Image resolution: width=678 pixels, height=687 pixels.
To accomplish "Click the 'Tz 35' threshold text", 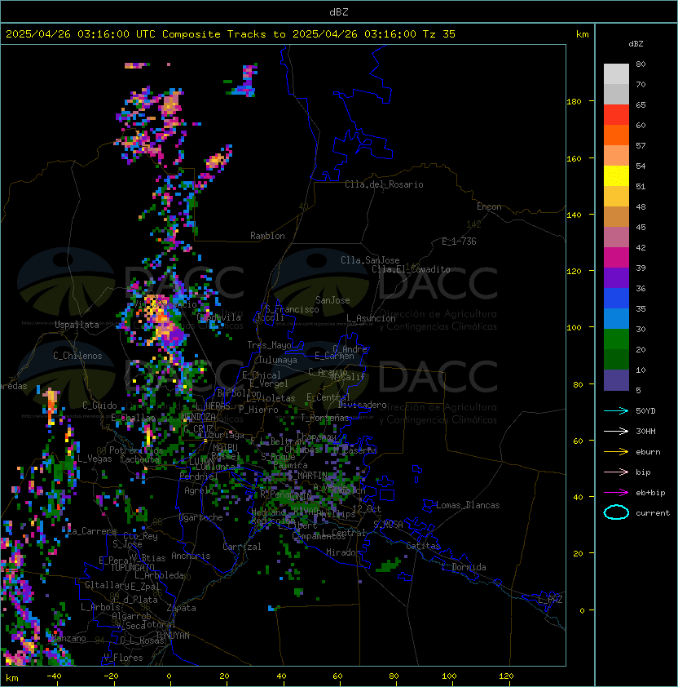I will point(439,34).
